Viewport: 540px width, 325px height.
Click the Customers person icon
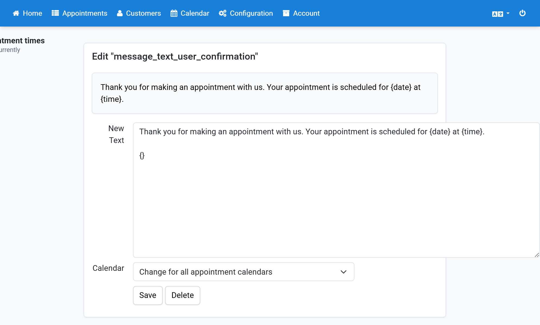coord(120,13)
